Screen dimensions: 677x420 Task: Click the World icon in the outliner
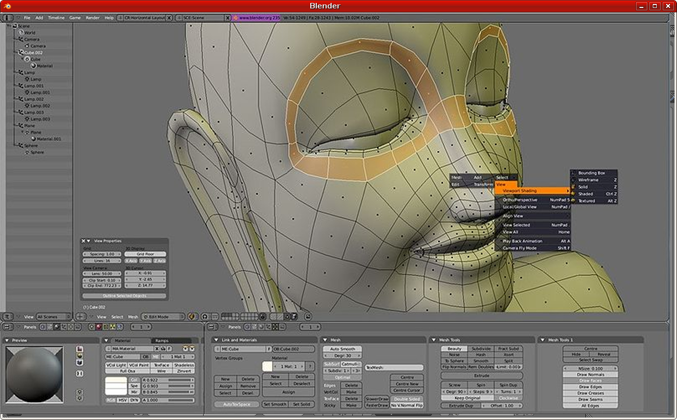click(21, 33)
